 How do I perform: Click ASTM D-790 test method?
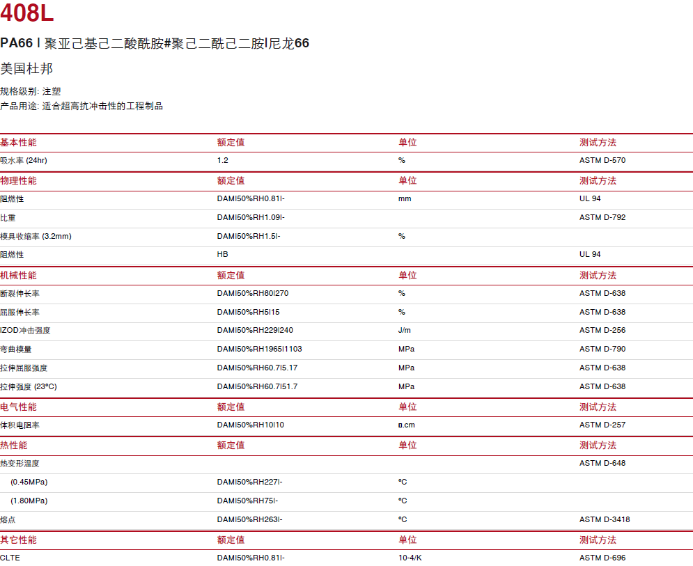pos(602,349)
